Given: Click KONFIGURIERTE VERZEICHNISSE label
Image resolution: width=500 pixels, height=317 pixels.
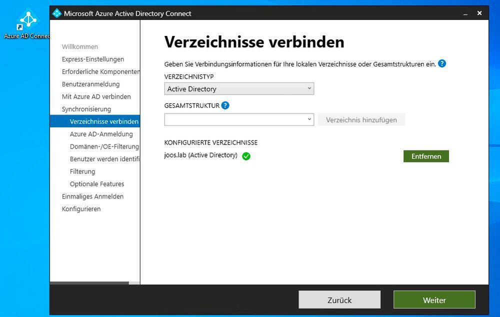Looking at the screenshot, I should pos(211,142).
